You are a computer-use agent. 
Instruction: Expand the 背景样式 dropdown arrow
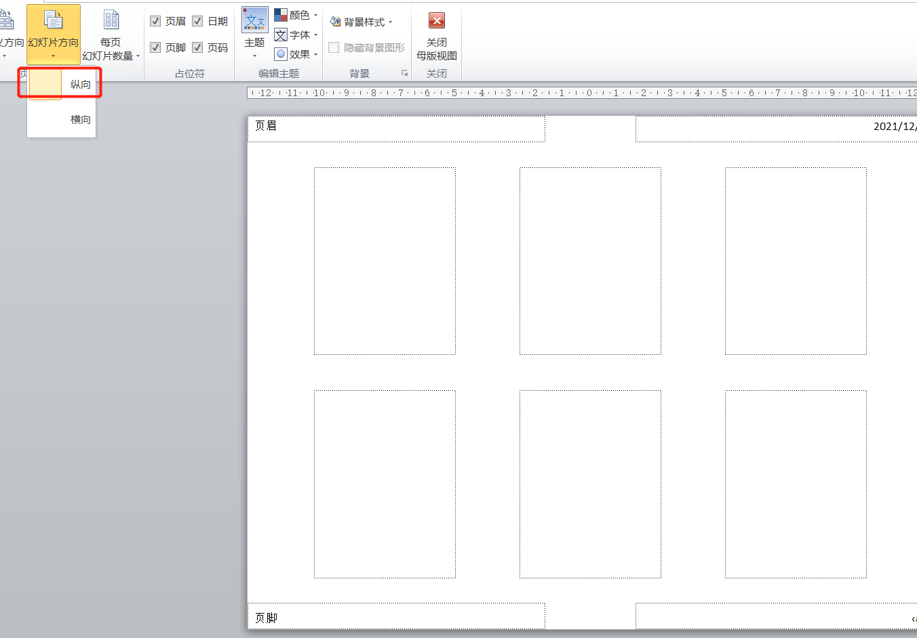click(x=391, y=22)
